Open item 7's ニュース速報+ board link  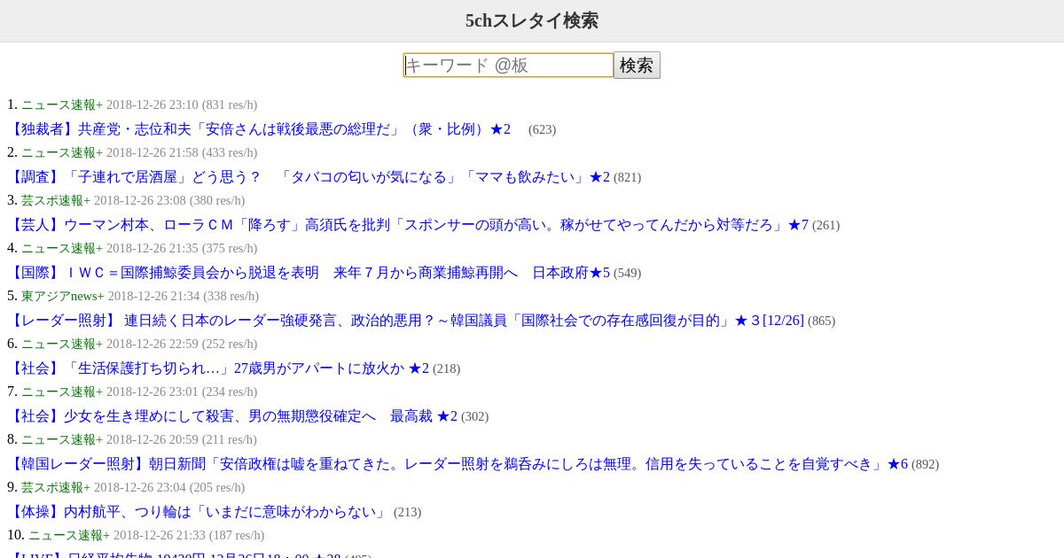click(62, 391)
